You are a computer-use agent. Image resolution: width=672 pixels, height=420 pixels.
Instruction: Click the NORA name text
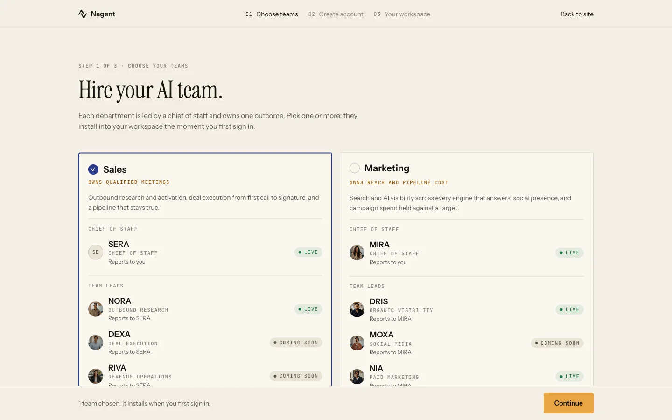pyautogui.click(x=119, y=301)
